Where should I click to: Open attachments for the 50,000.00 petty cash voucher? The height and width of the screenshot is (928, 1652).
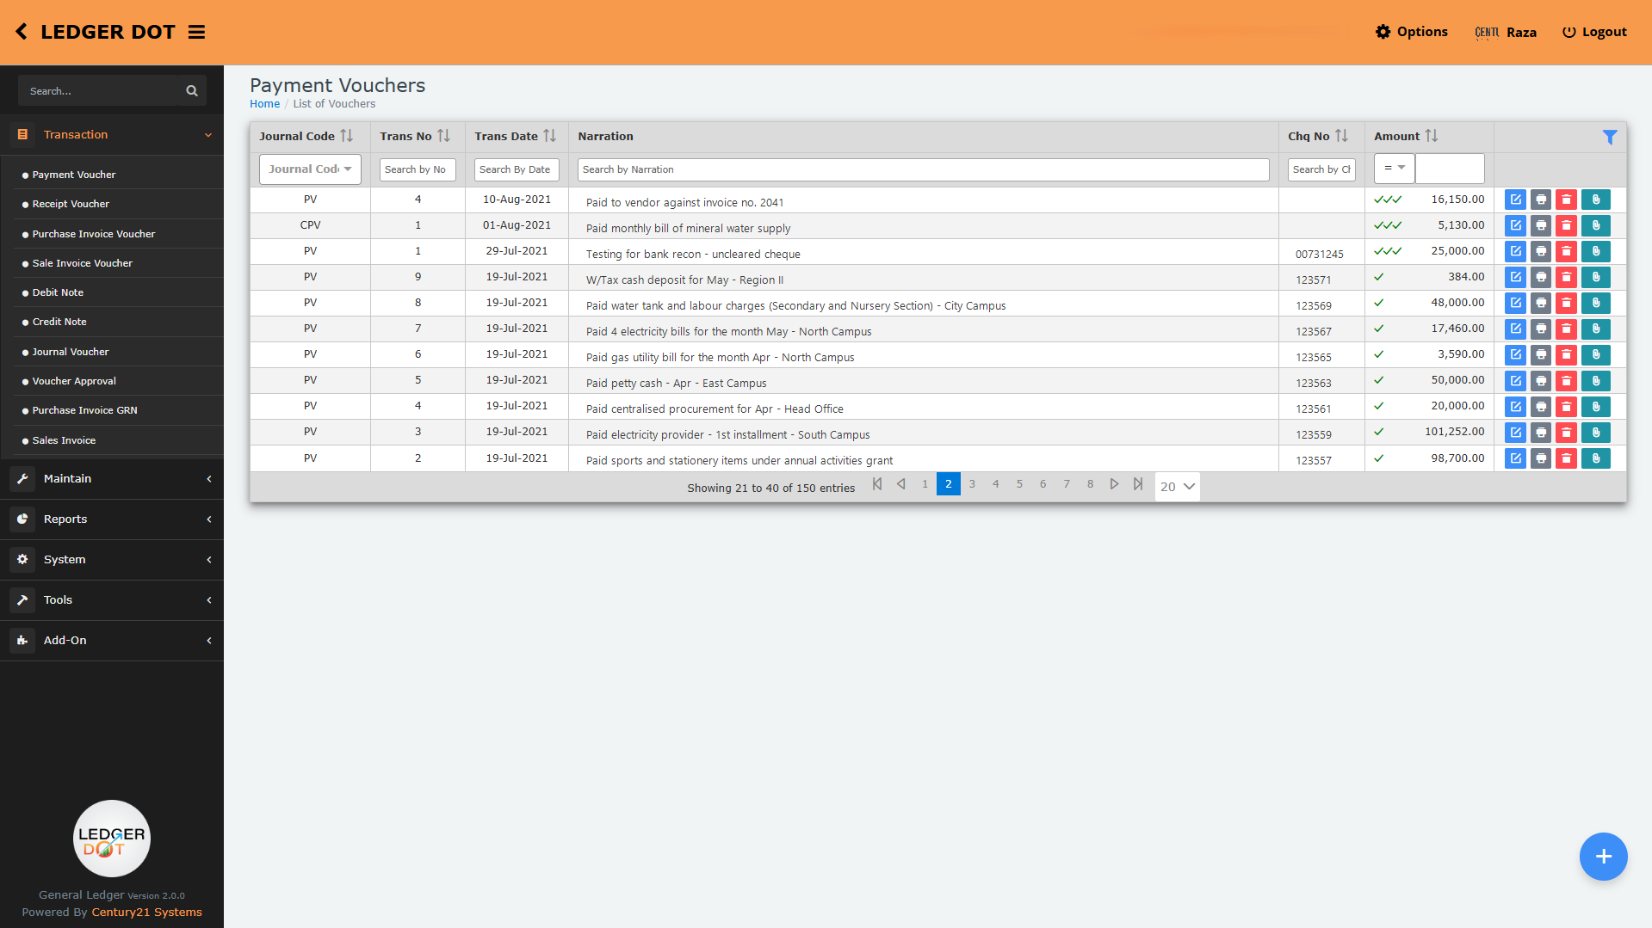pyautogui.click(x=1595, y=380)
